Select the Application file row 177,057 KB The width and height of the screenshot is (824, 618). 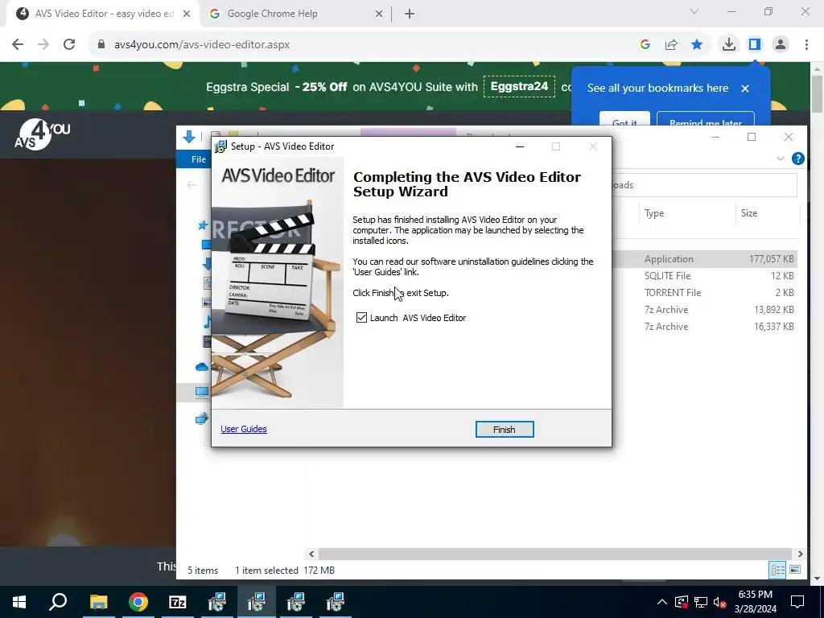pos(705,259)
